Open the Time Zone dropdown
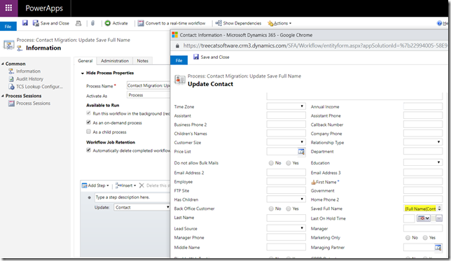This screenshot has width=451, height=261. click(286, 106)
